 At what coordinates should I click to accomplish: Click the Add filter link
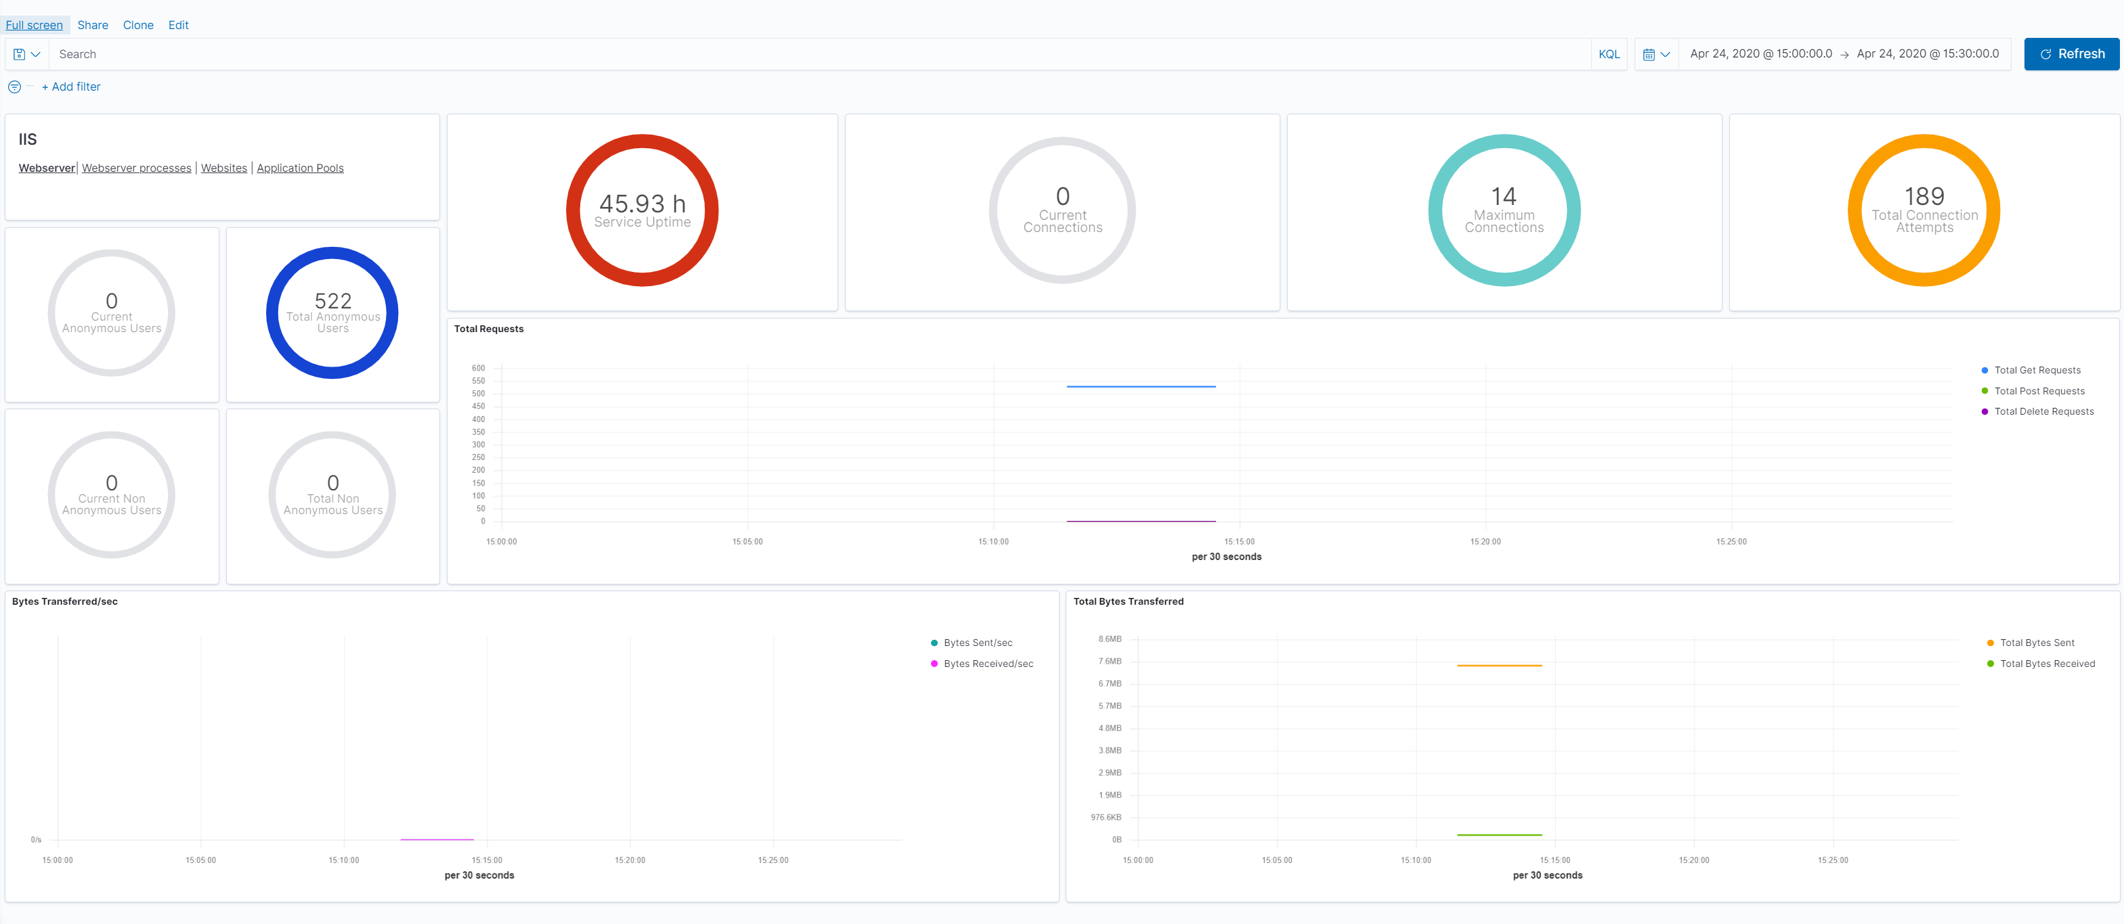71,87
